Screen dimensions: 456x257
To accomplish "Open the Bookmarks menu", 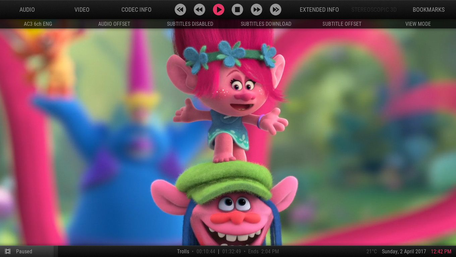I will pyautogui.click(x=429, y=10).
